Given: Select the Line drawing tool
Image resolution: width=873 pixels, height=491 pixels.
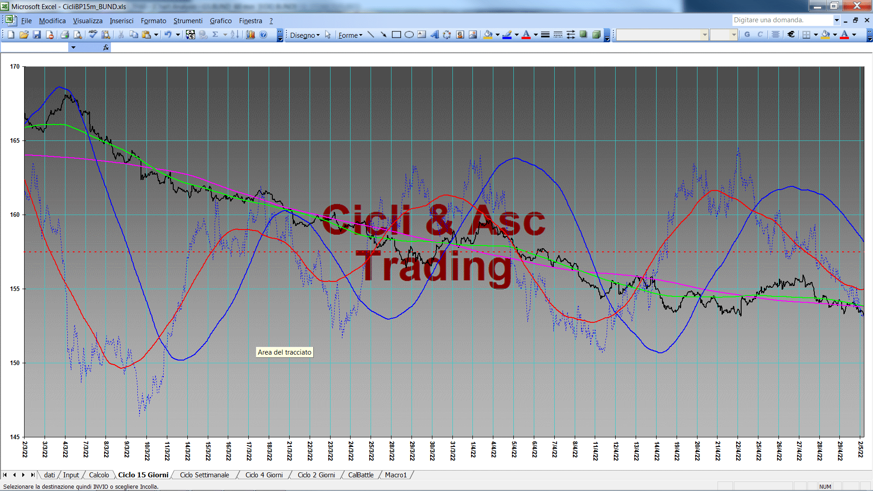Looking at the screenshot, I should (371, 35).
